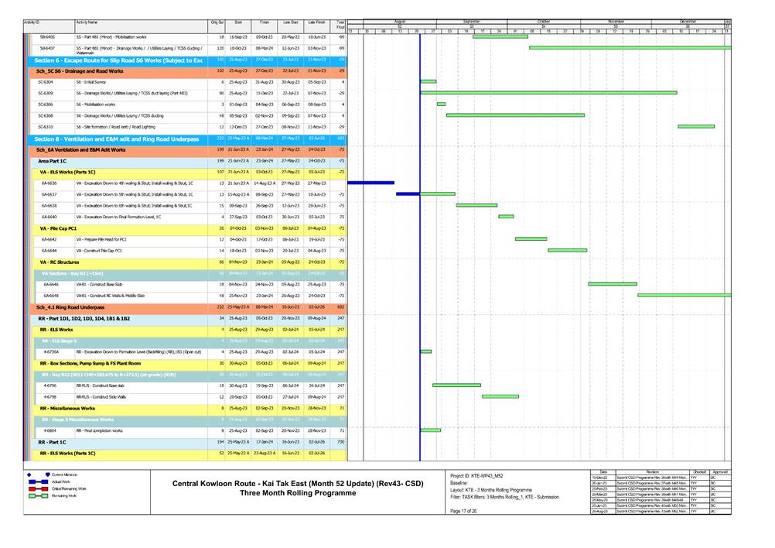Collapse the Section 8 Ventilation and E&M group
Viewport: 775px width, 548px height.
[x=116, y=139]
